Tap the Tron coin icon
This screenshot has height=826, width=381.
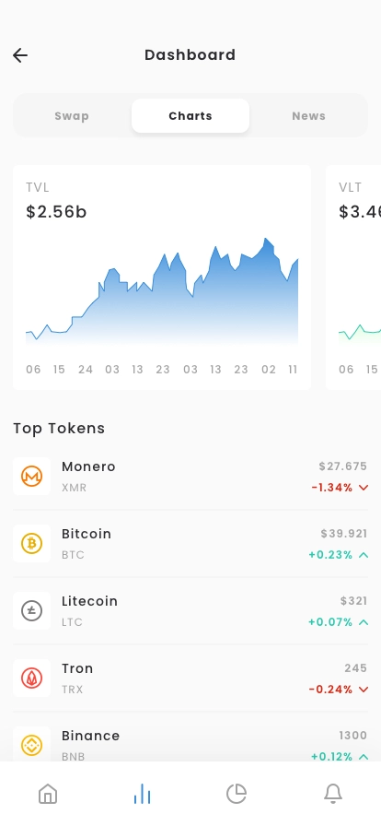tap(31, 678)
